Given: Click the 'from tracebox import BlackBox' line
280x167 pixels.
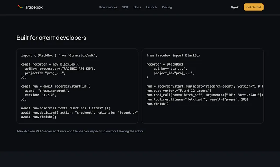Looking at the screenshot, I should pos(173,55).
